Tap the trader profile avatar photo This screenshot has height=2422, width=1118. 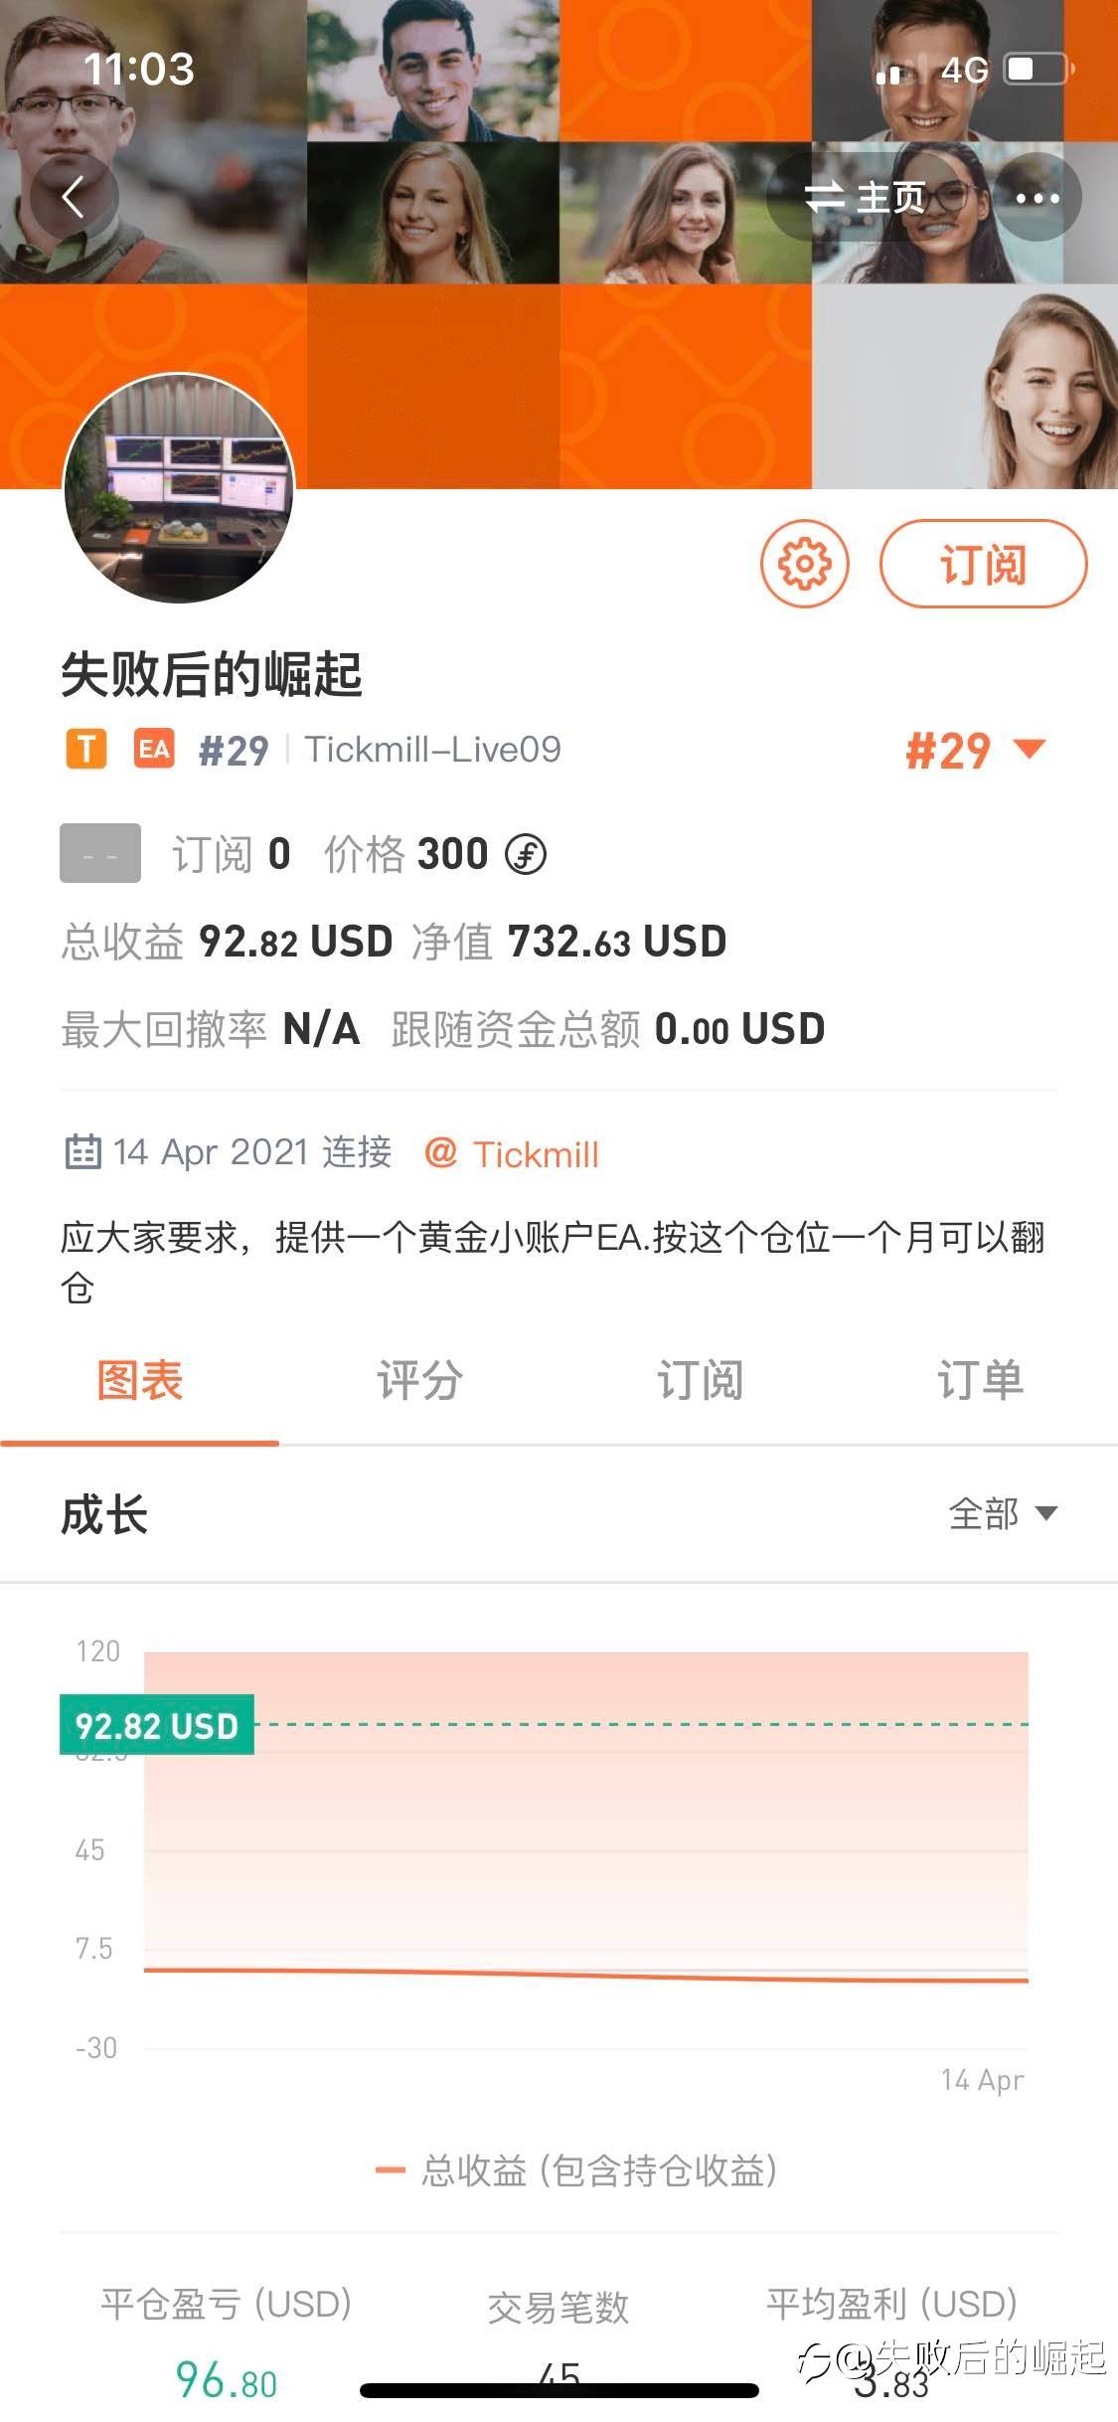pos(179,488)
